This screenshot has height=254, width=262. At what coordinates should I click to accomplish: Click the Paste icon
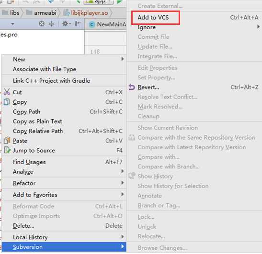[7, 141]
